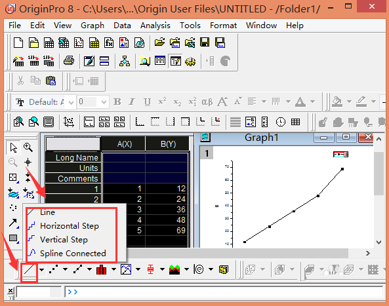Viewport: 389px width, 306px height.
Task: Select the Screen Reader crosshair tool
Action: 28,163
